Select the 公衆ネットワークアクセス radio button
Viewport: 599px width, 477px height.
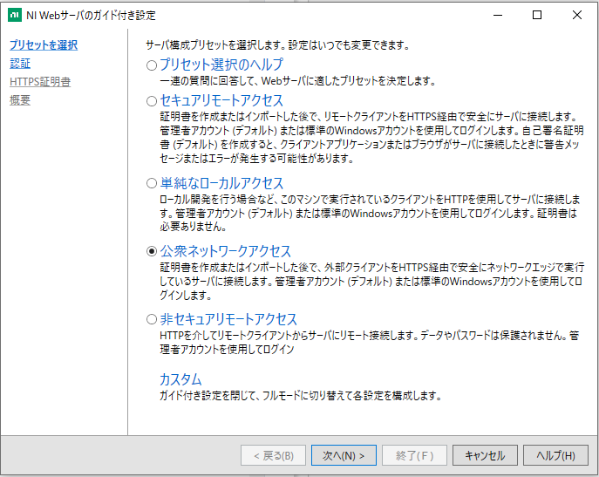click(x=152, y=251)
